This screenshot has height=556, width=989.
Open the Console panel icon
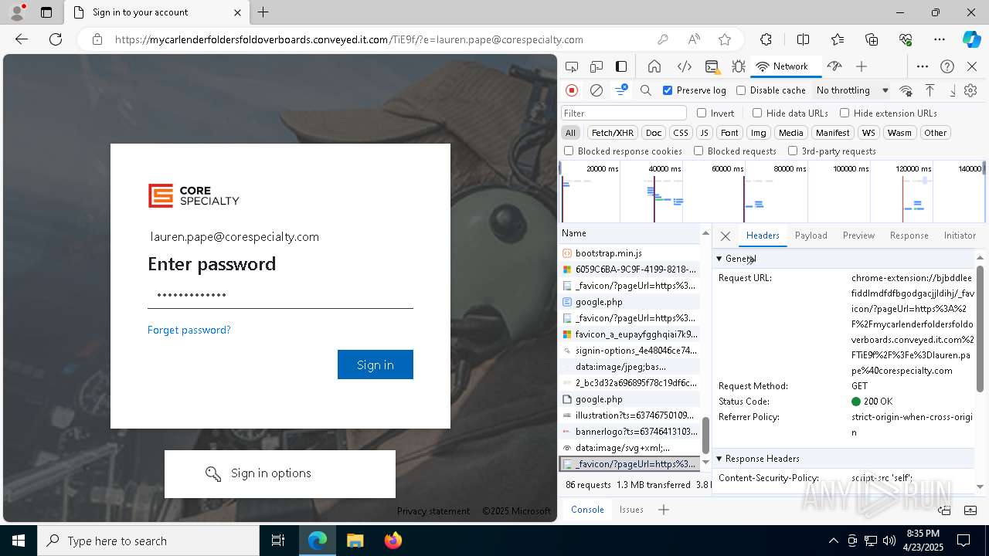(x=712, y=66)
